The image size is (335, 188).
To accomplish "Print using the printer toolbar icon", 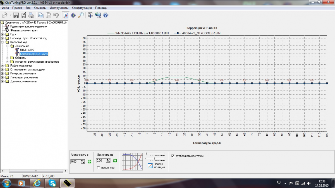I will click(x=31, y=15).
